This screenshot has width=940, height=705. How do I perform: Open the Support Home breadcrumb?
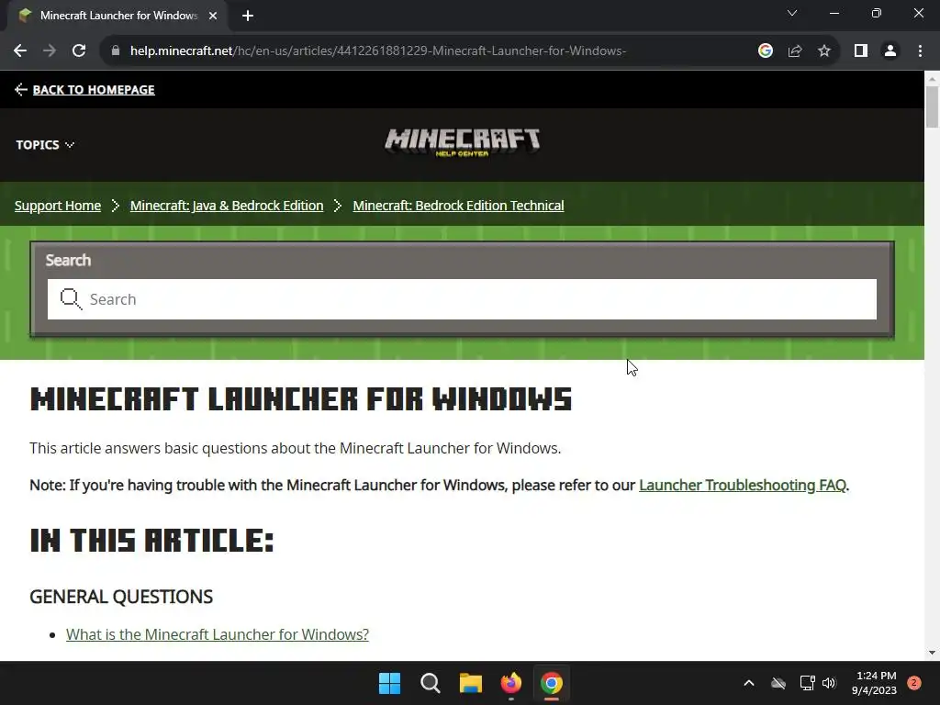(58, 206)
